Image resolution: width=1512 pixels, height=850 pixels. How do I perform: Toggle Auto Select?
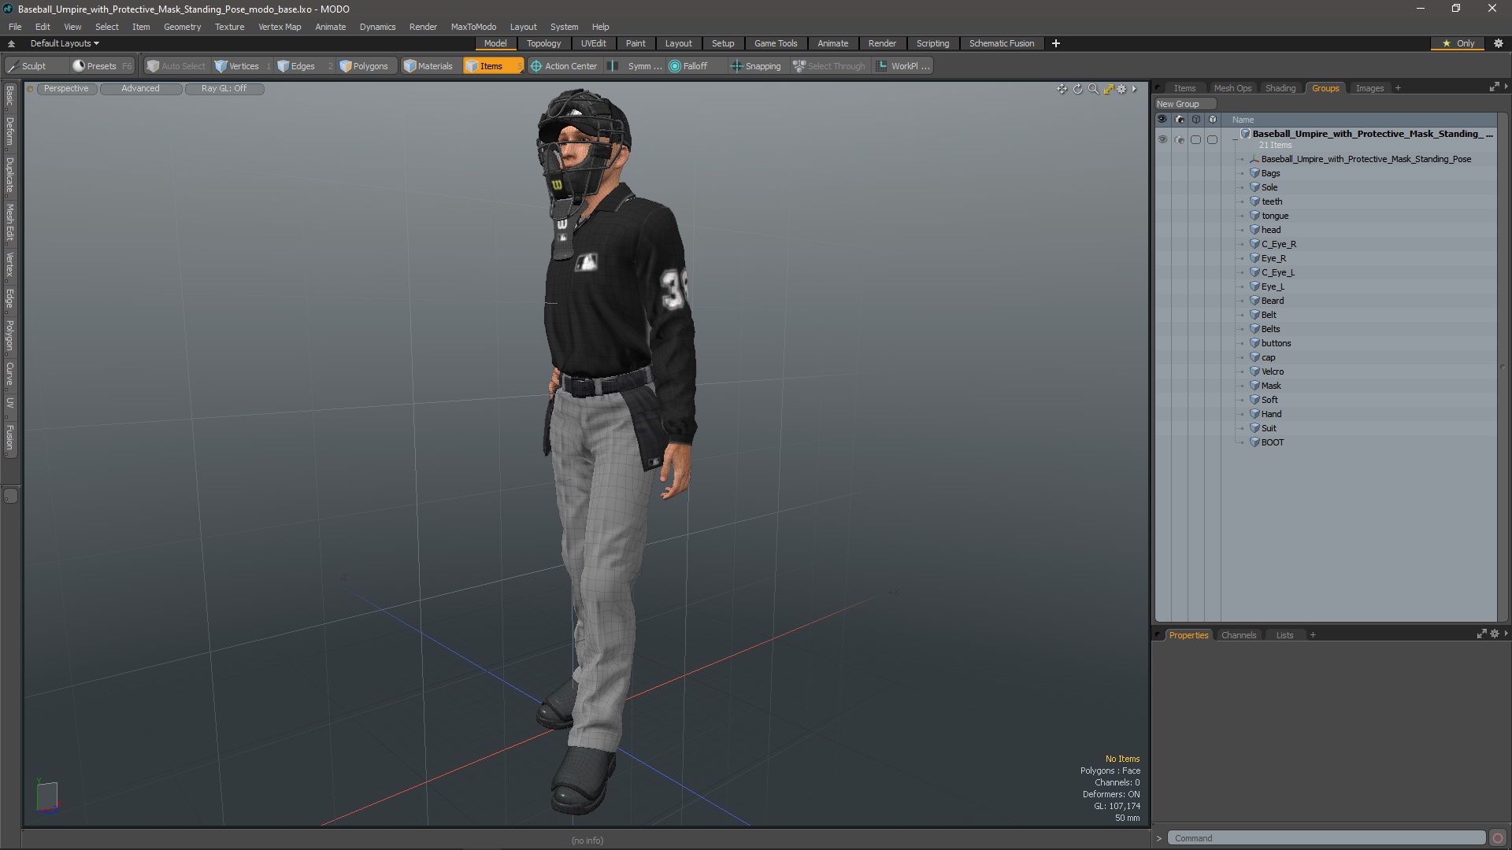[x=176, y=66]
